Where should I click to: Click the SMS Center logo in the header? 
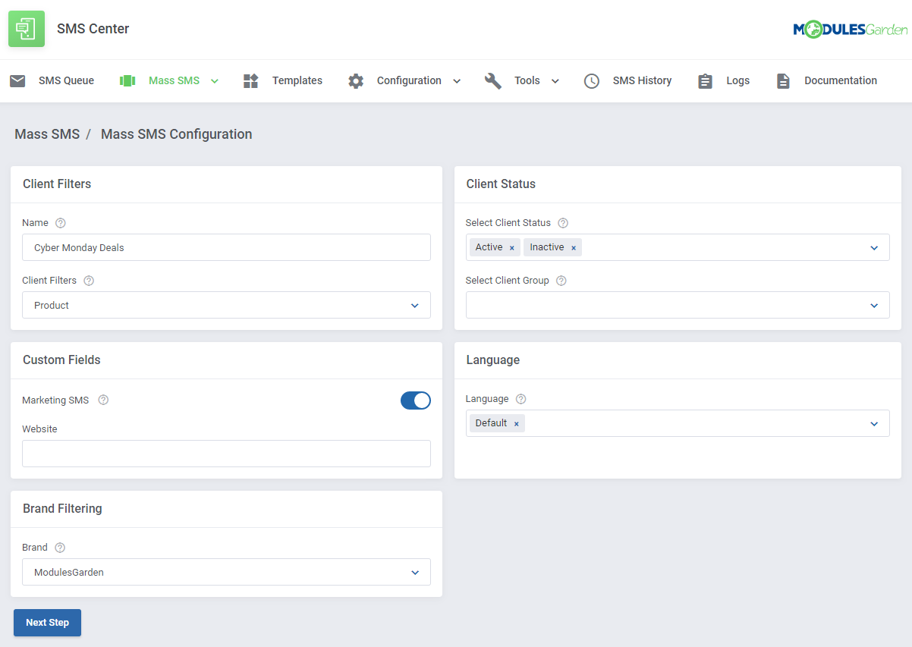[x=27, y=29]
